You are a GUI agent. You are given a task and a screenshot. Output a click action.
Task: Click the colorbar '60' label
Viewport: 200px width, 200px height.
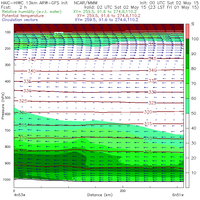pyautogui.click(x=194, y=98)
